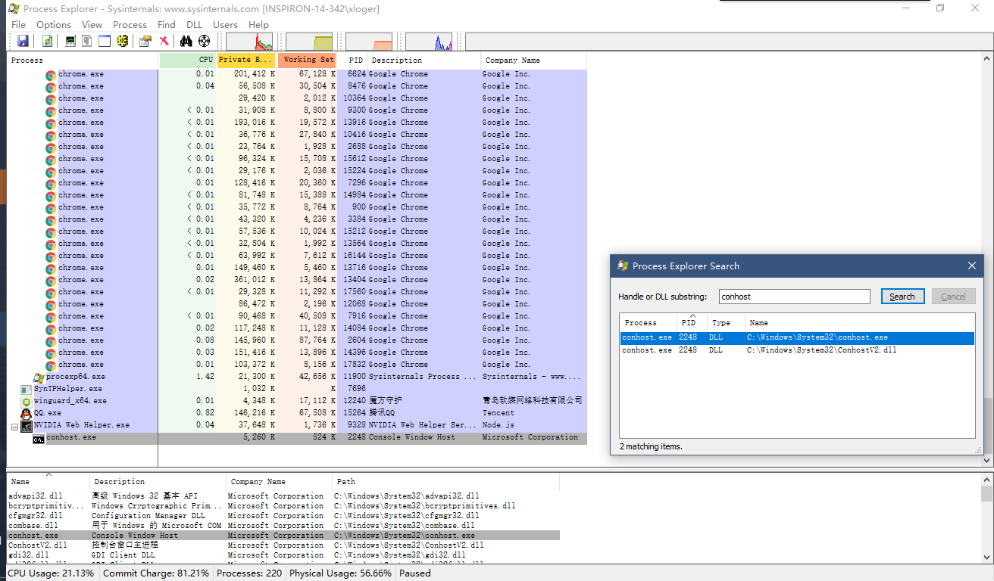Screen dimensions: 994x581
Task: Select gdi32.dll in the lower pane
Action: point(283,555)
